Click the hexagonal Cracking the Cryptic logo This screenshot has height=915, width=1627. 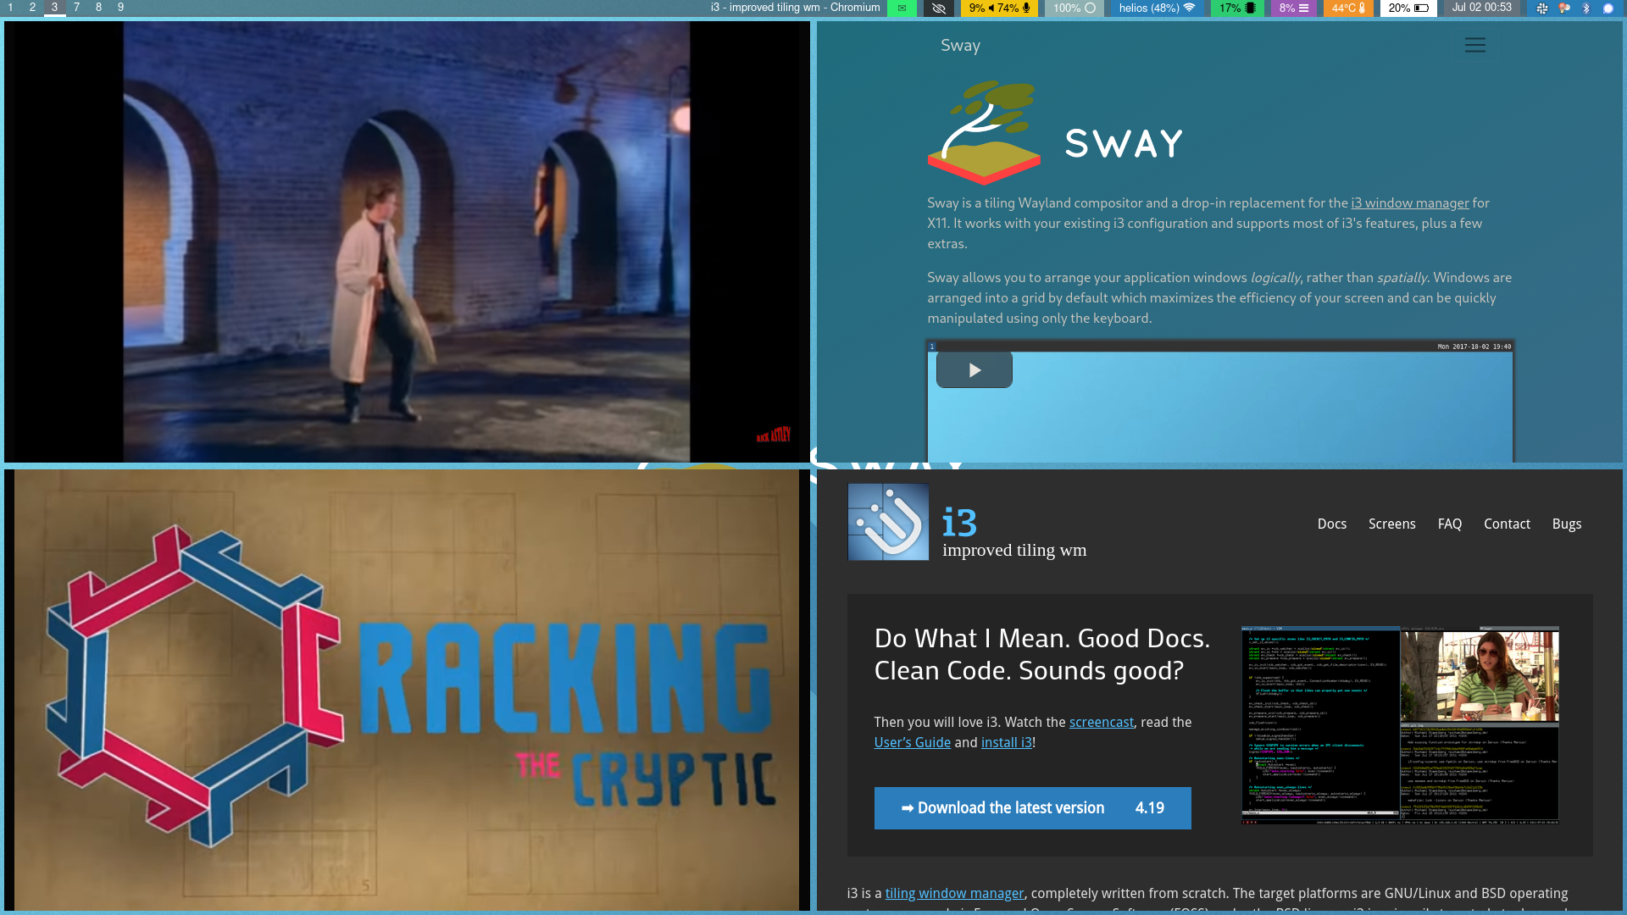click(195, 686)
